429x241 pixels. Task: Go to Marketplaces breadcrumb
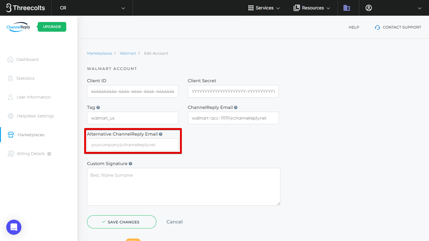[x=99, y=53]
